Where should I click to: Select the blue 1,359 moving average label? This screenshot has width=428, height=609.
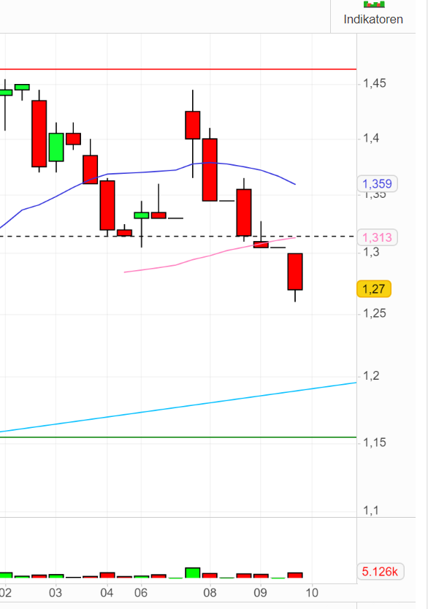[x=377, y=184]
